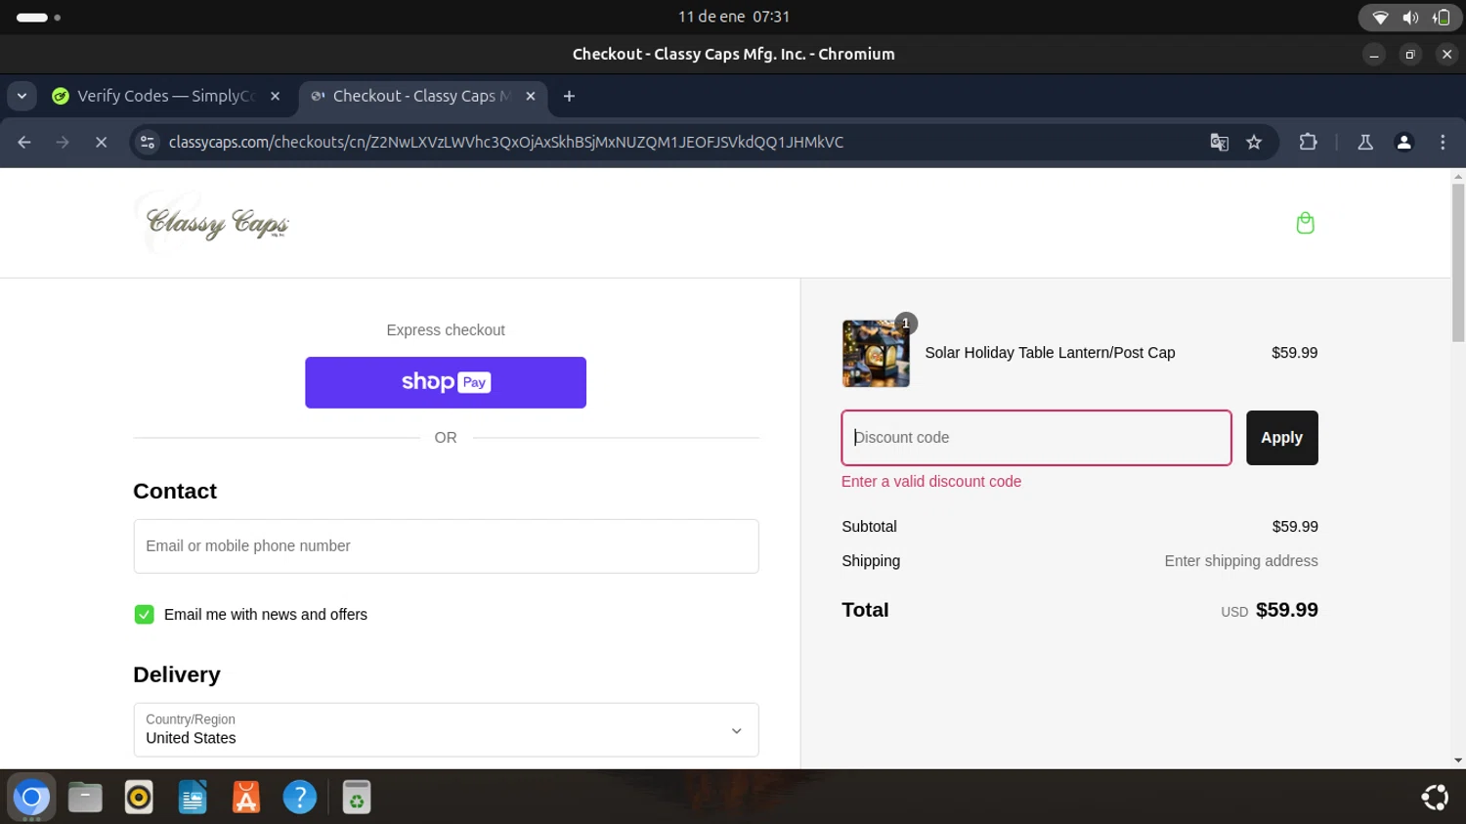Pay with Shop Pay express checkout
The width and height of the screenshot is (1466, 824).
(446, 382)
